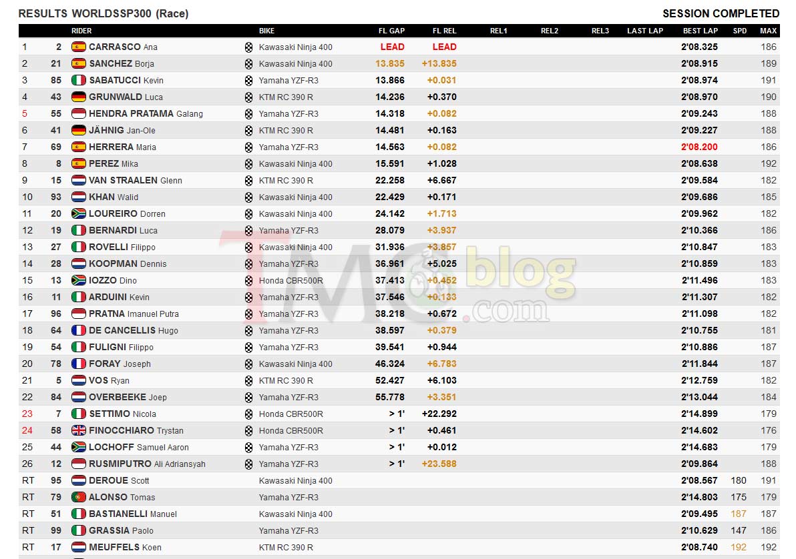Click rider name ROVELLI Filippo

click(x=122, y=247)
